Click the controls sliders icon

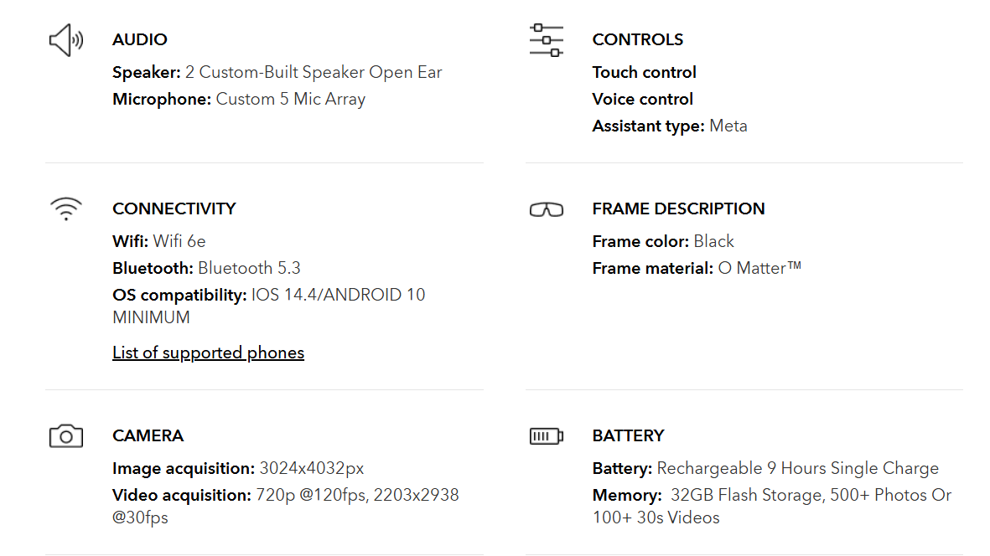(x=546, y=40)
